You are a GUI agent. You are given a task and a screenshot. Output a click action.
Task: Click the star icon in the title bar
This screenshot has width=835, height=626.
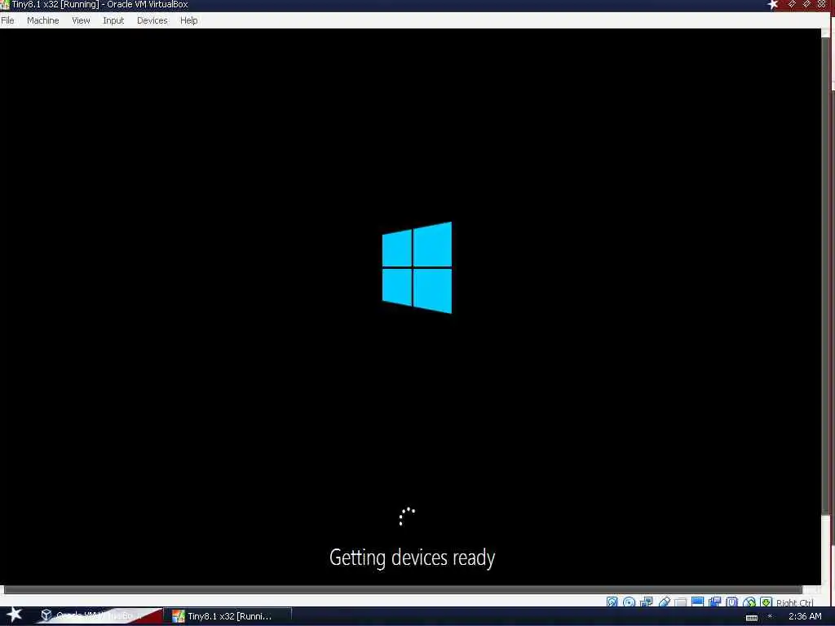tap(773, 5)
